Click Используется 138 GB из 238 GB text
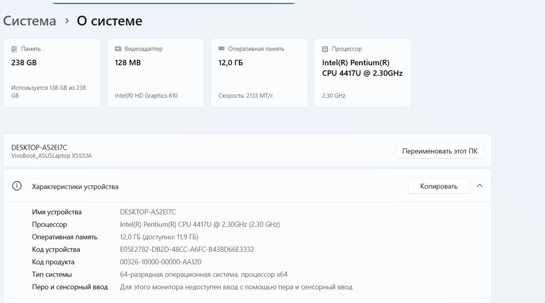545x303 pixels. 49,91
